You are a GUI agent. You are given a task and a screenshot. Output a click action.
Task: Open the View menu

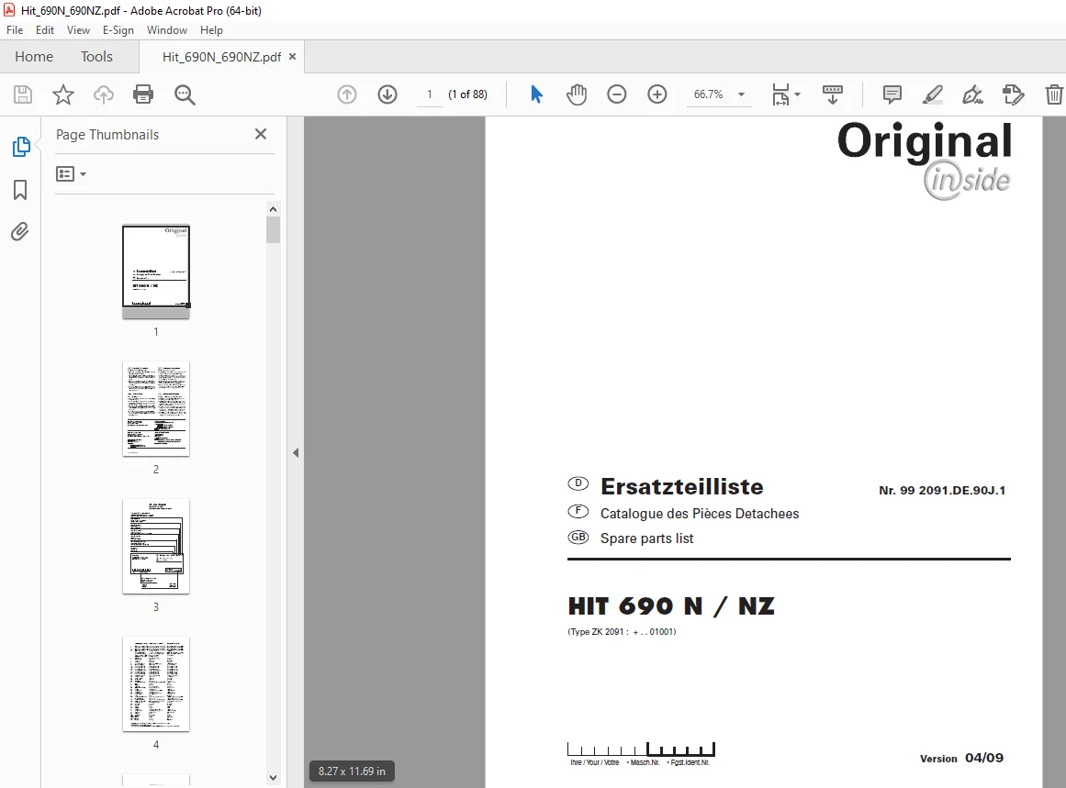point(78,30)
